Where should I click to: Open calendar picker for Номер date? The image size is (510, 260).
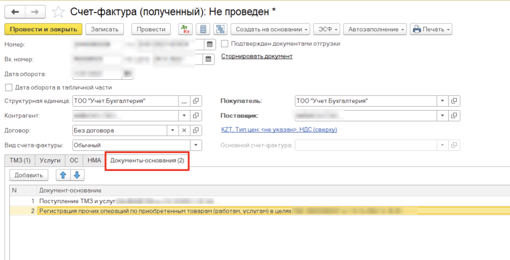coord(210,44)
